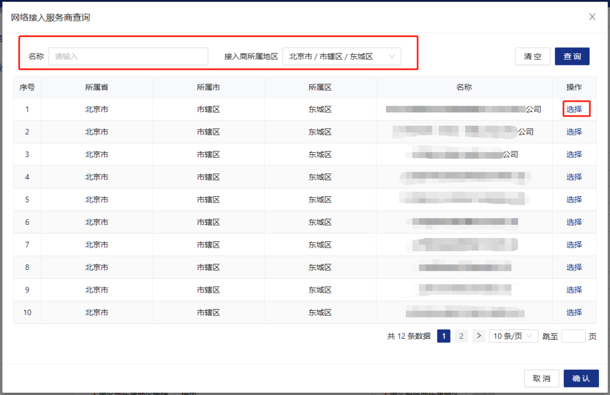Click 选择 for row 6

point(574,222)
